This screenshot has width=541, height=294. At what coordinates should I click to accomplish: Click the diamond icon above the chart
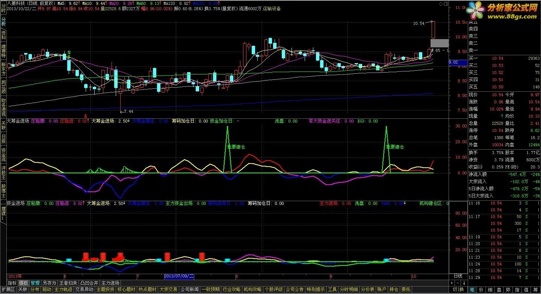441,4
